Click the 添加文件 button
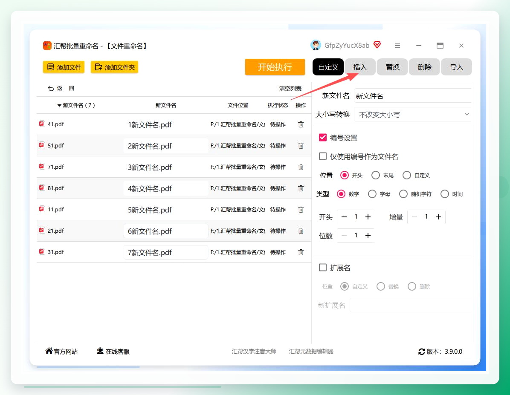510x395 pixels. (x=64, y=67)
